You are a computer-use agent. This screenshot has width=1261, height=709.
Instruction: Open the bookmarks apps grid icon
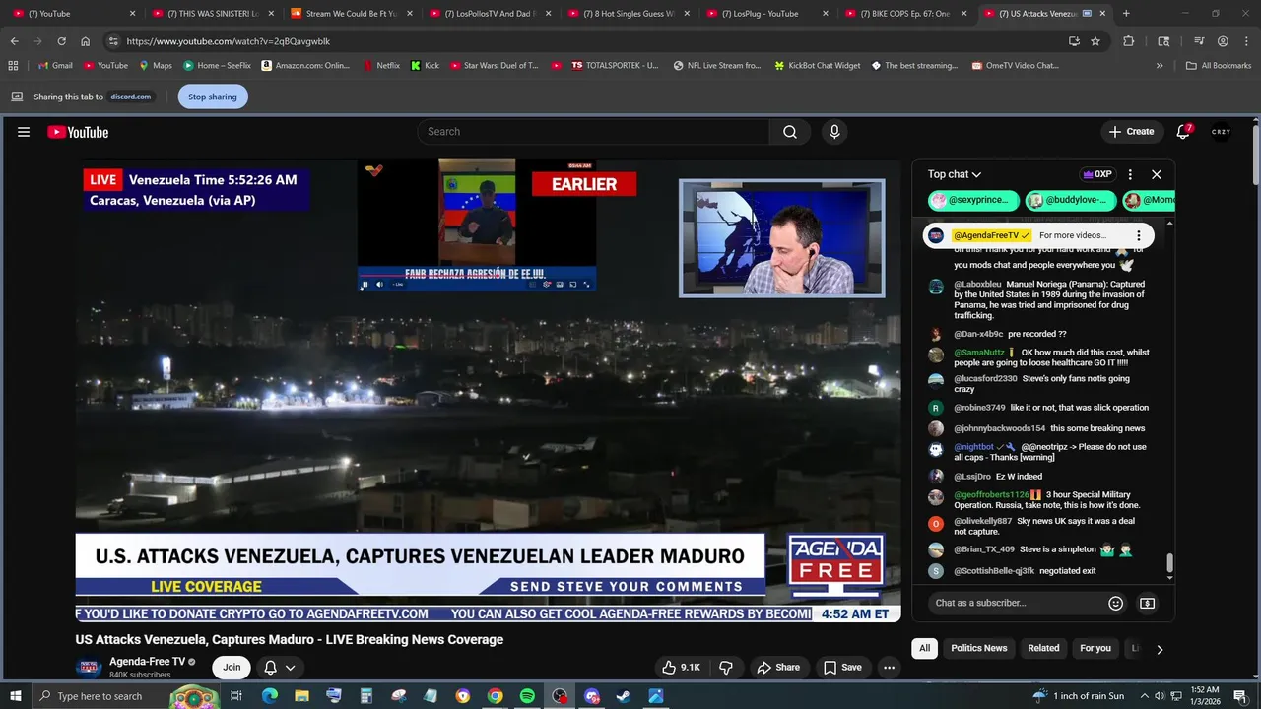click(x=13, y=66)
